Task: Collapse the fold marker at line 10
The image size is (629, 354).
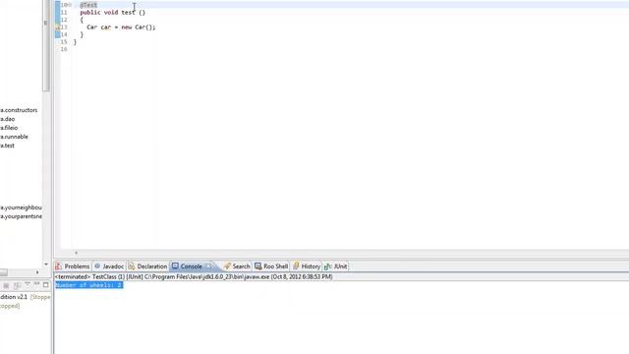Action: (70, 5)
